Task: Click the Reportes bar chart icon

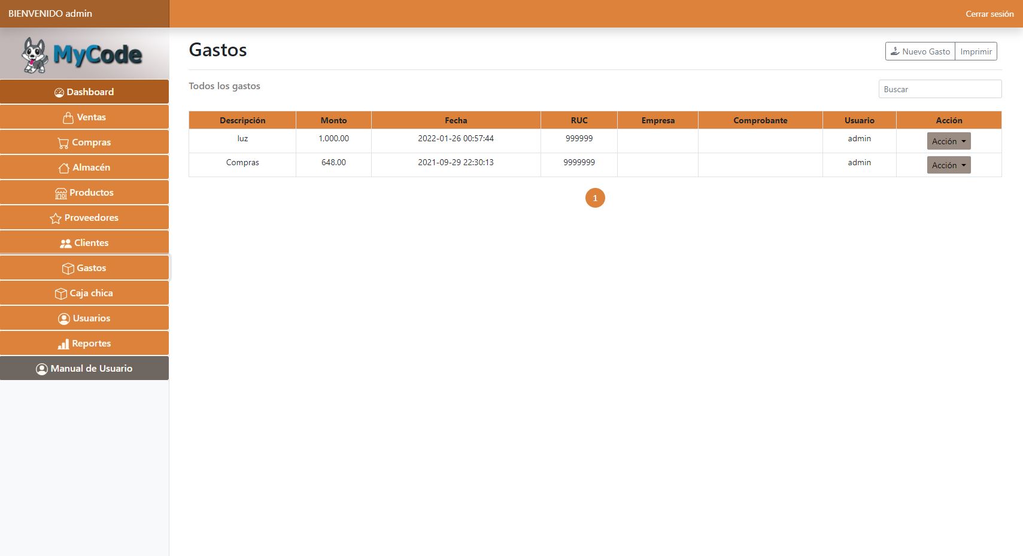Action: pyautogui.click(x=63, y=344)
